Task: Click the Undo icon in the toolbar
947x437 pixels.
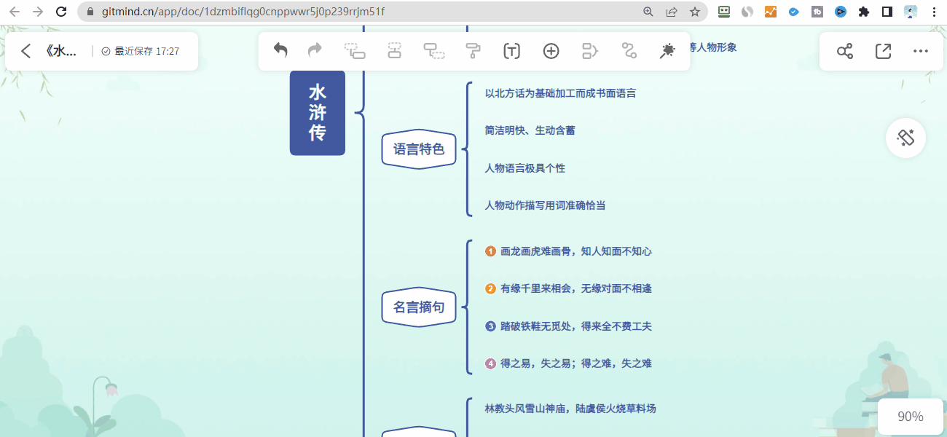Action: tap(280, 51)
